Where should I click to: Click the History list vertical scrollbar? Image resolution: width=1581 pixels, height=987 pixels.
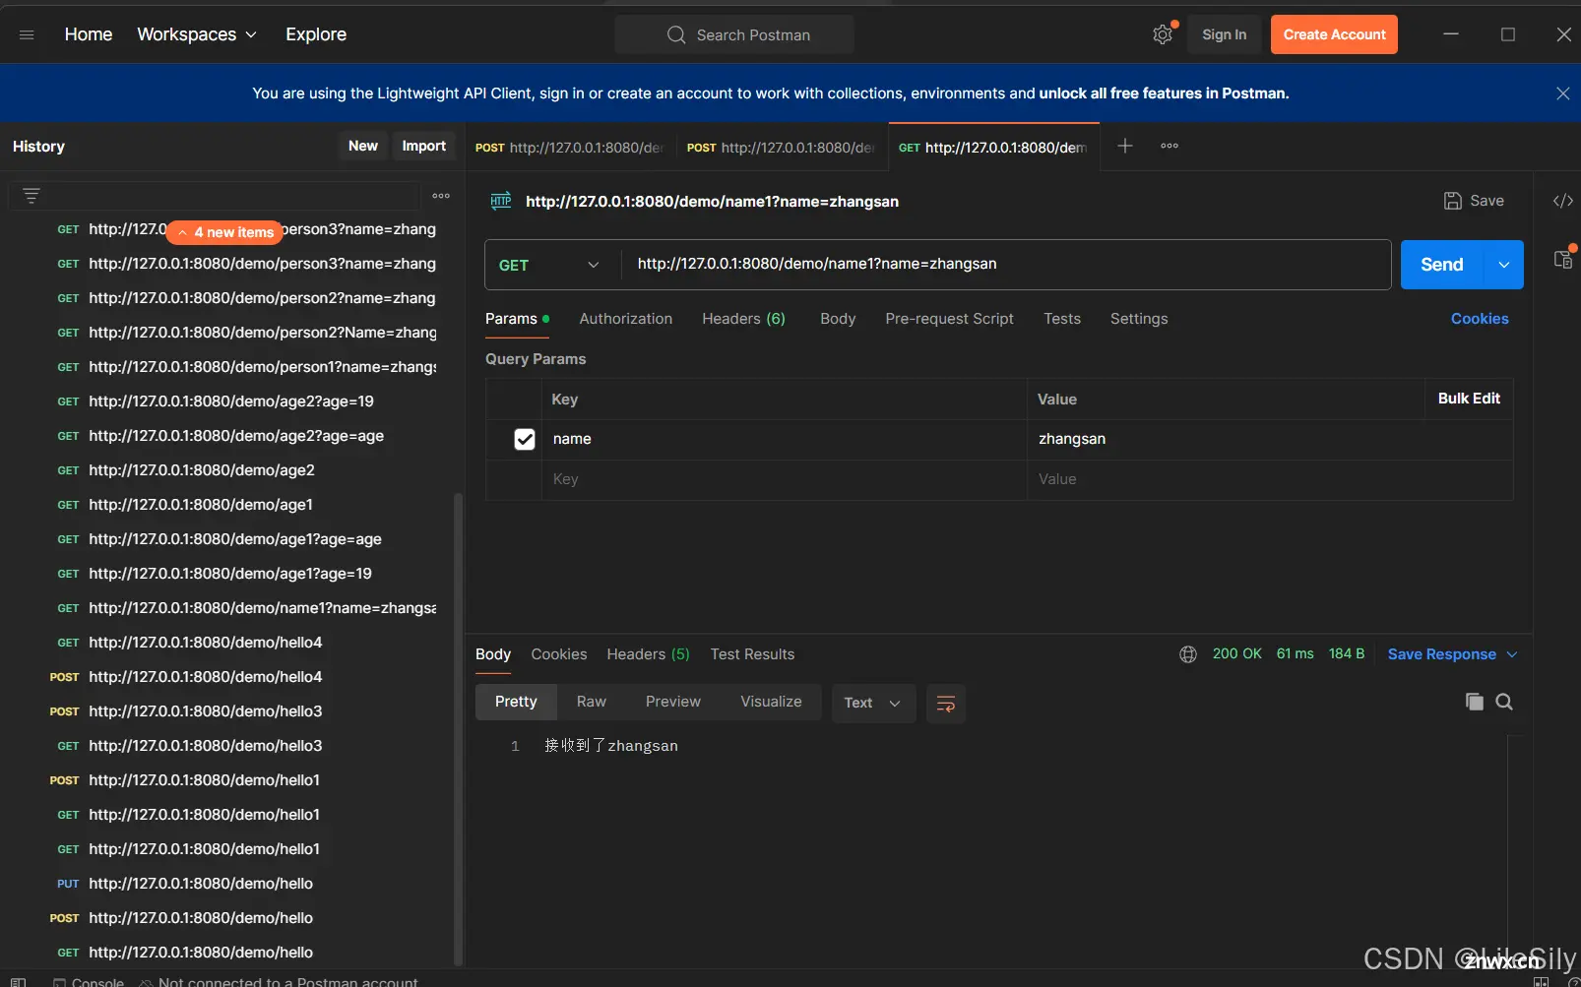point(458,728)
